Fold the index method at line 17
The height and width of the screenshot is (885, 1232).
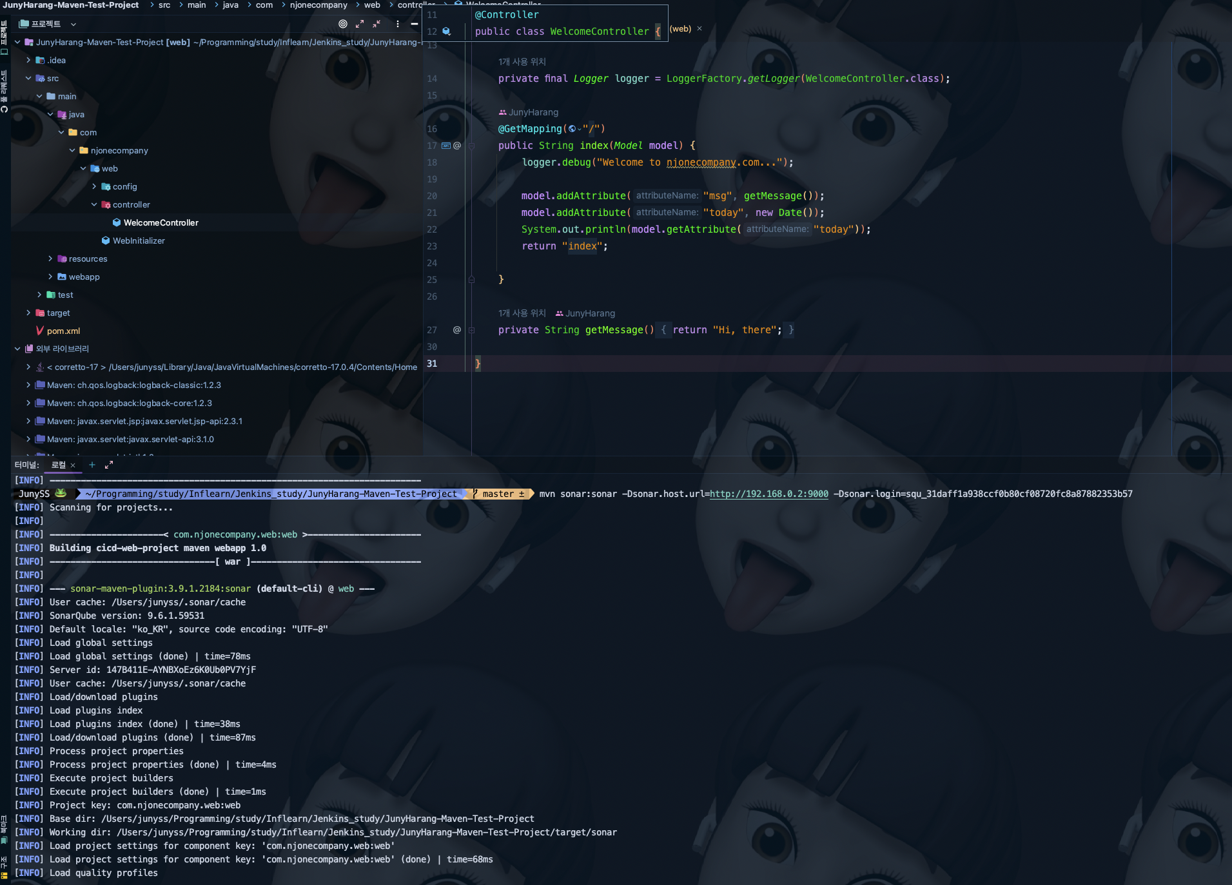(x=471, y=146)
